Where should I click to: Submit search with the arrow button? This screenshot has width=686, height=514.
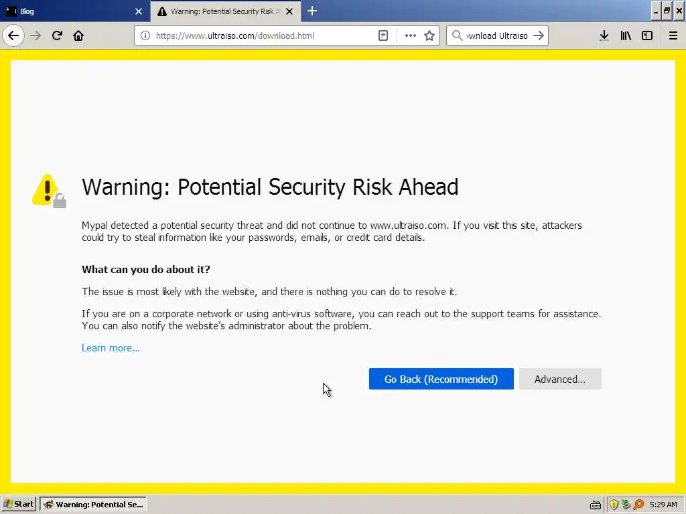[x=539, y=36]
